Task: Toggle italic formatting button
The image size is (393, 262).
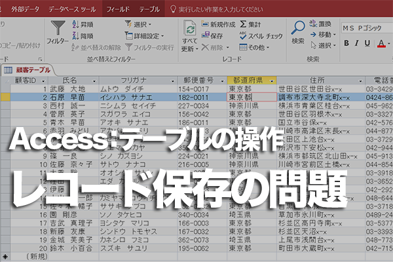Action: click(357, 43)
